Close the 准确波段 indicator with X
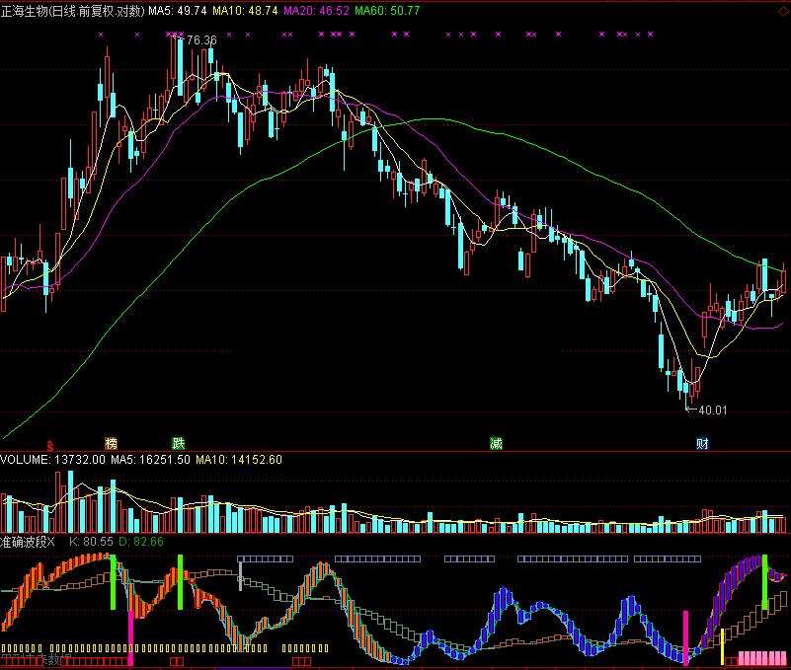Screen dimensions: 791x670 point(52,542)
